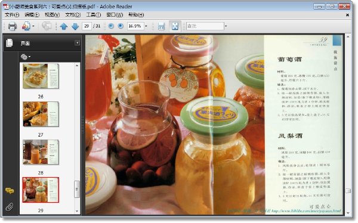358x223 pixels.
Task: Toggle the fit full page icon
Action: pos(175,26)
